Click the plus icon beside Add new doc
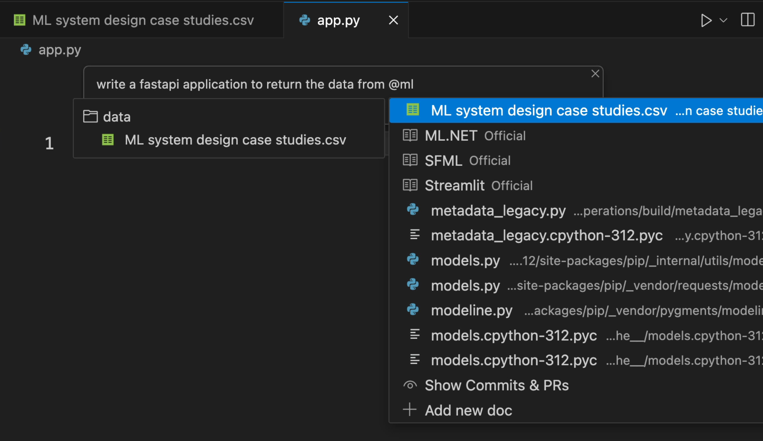Viewport: 763px width, 441px height. coord(410,409)
